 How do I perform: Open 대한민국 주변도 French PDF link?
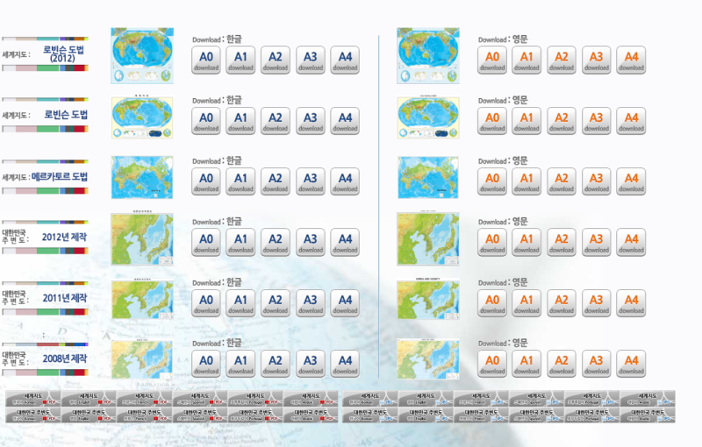click(144, 415)
